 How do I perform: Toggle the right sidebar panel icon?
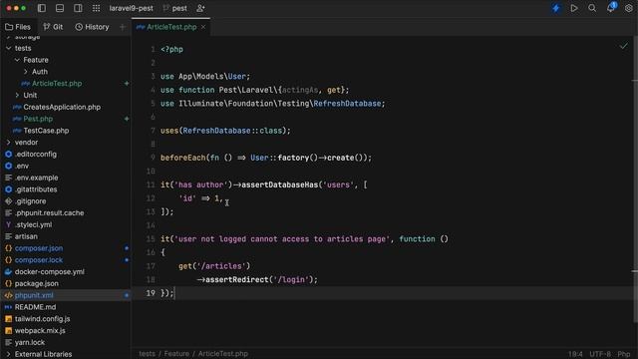point(78,8)
